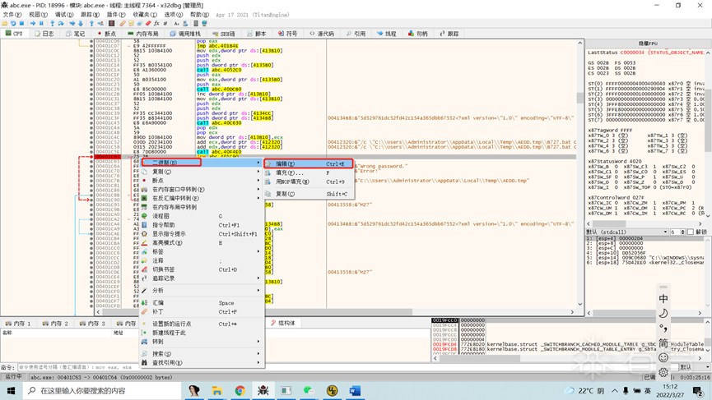Click the step into arrow icon
712x400 pixels.
click(x=52, y=23)
